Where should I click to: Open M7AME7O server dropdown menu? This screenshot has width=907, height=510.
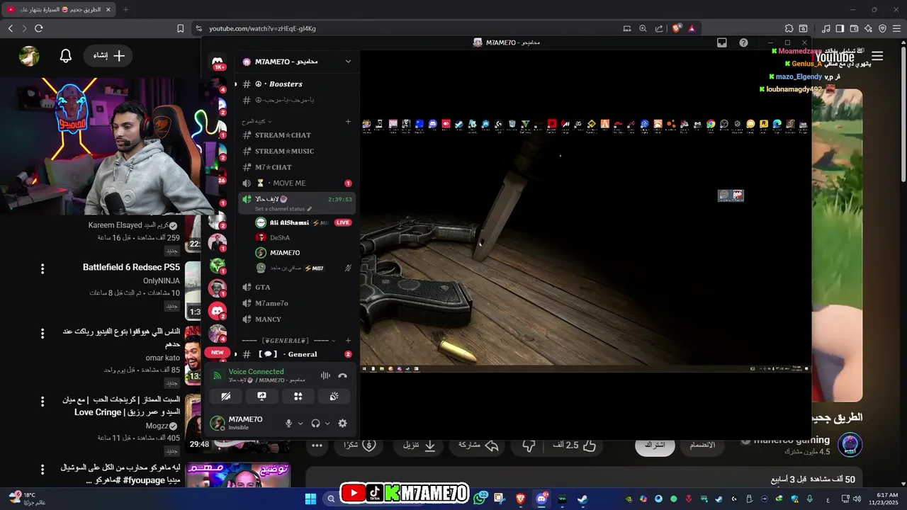(x=348, y=62)
